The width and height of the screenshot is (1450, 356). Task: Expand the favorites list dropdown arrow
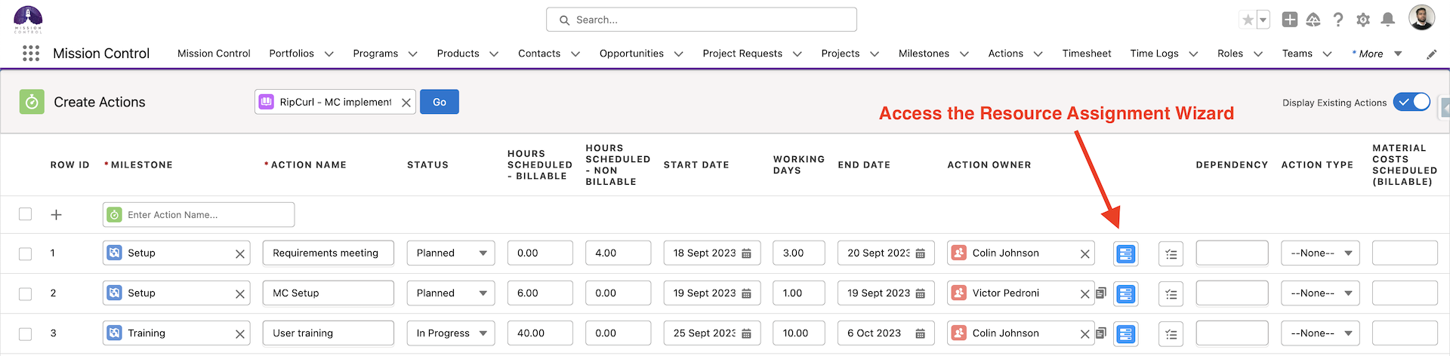tap(1263, 20)
